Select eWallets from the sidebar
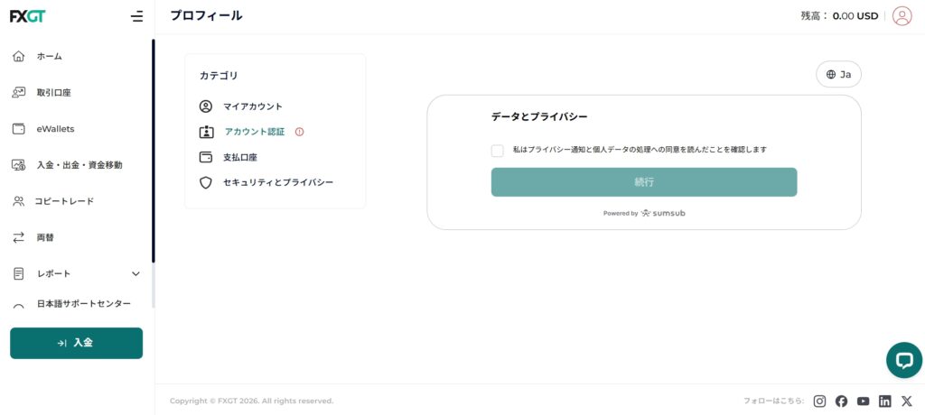 (55, 129)
